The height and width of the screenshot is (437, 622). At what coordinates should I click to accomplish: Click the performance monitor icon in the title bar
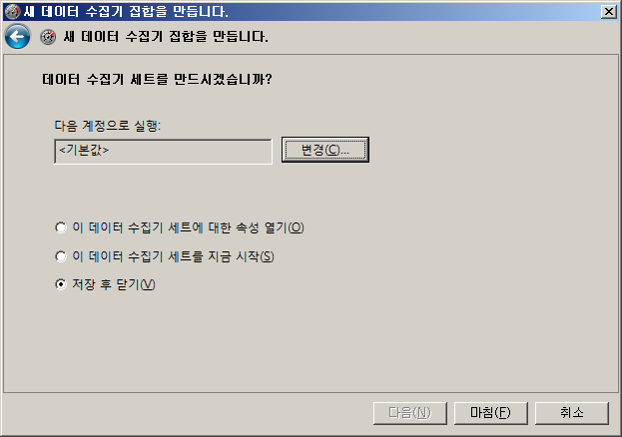(x=12, y=11)
